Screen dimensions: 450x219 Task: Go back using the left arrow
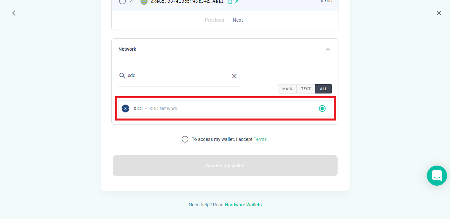[x=15, y=13]
